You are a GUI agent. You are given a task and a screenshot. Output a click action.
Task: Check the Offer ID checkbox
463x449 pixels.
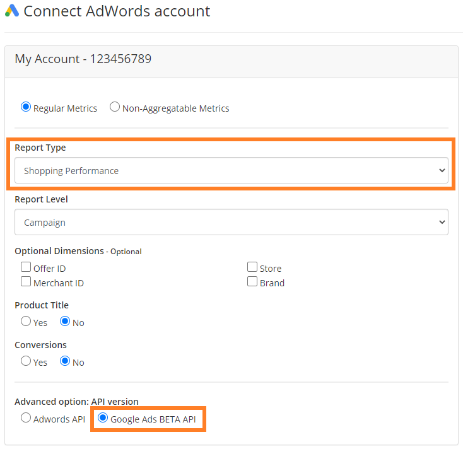26,267
